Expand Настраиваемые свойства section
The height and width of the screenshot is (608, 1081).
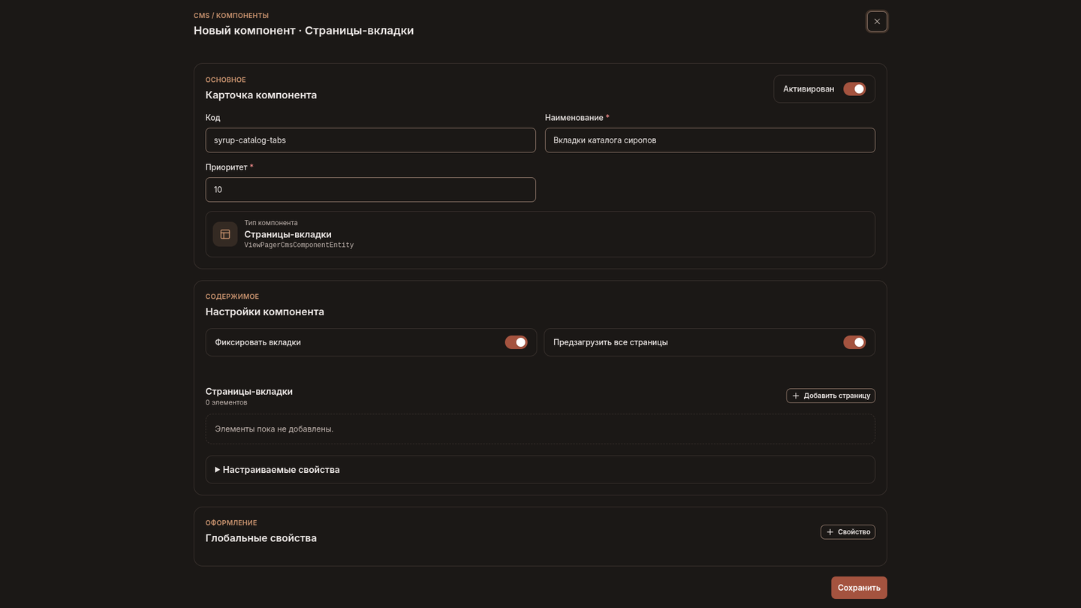[540, 470]
